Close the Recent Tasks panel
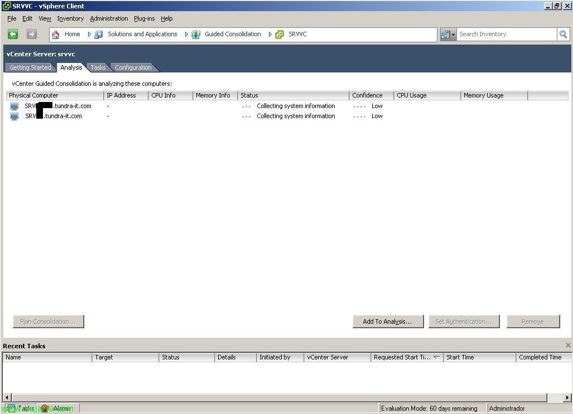Screen dimensions: 573x414 tap(568, 345)
